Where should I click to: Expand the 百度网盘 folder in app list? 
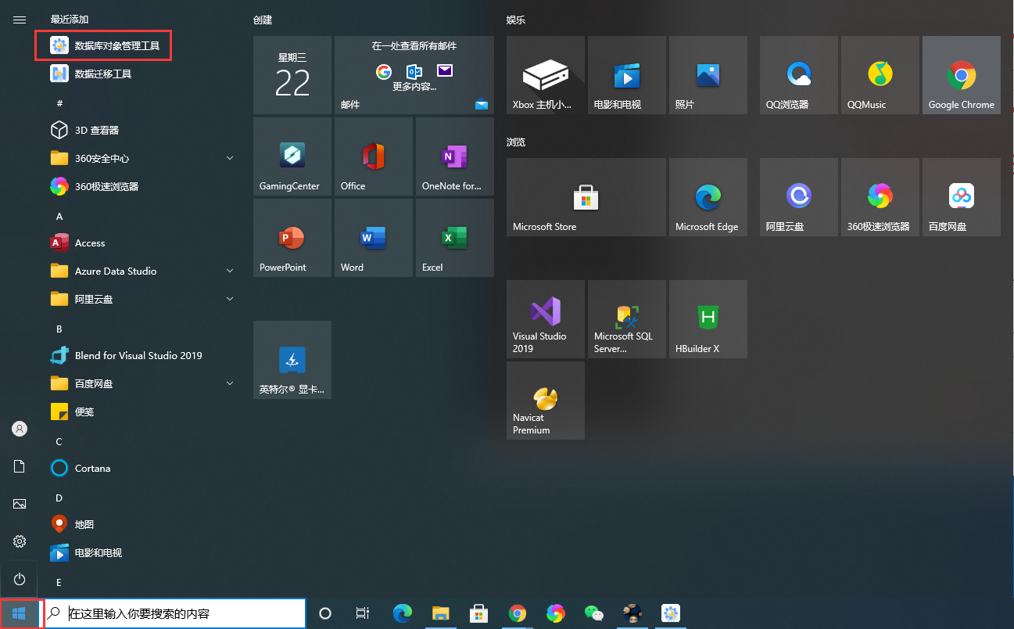click(229, 383)
